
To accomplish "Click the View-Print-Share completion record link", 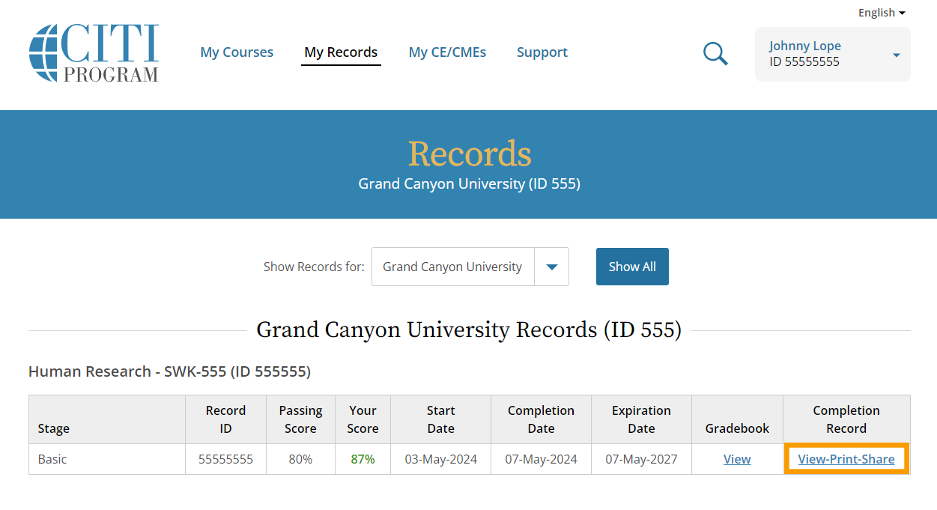I will tap(846, 459).
